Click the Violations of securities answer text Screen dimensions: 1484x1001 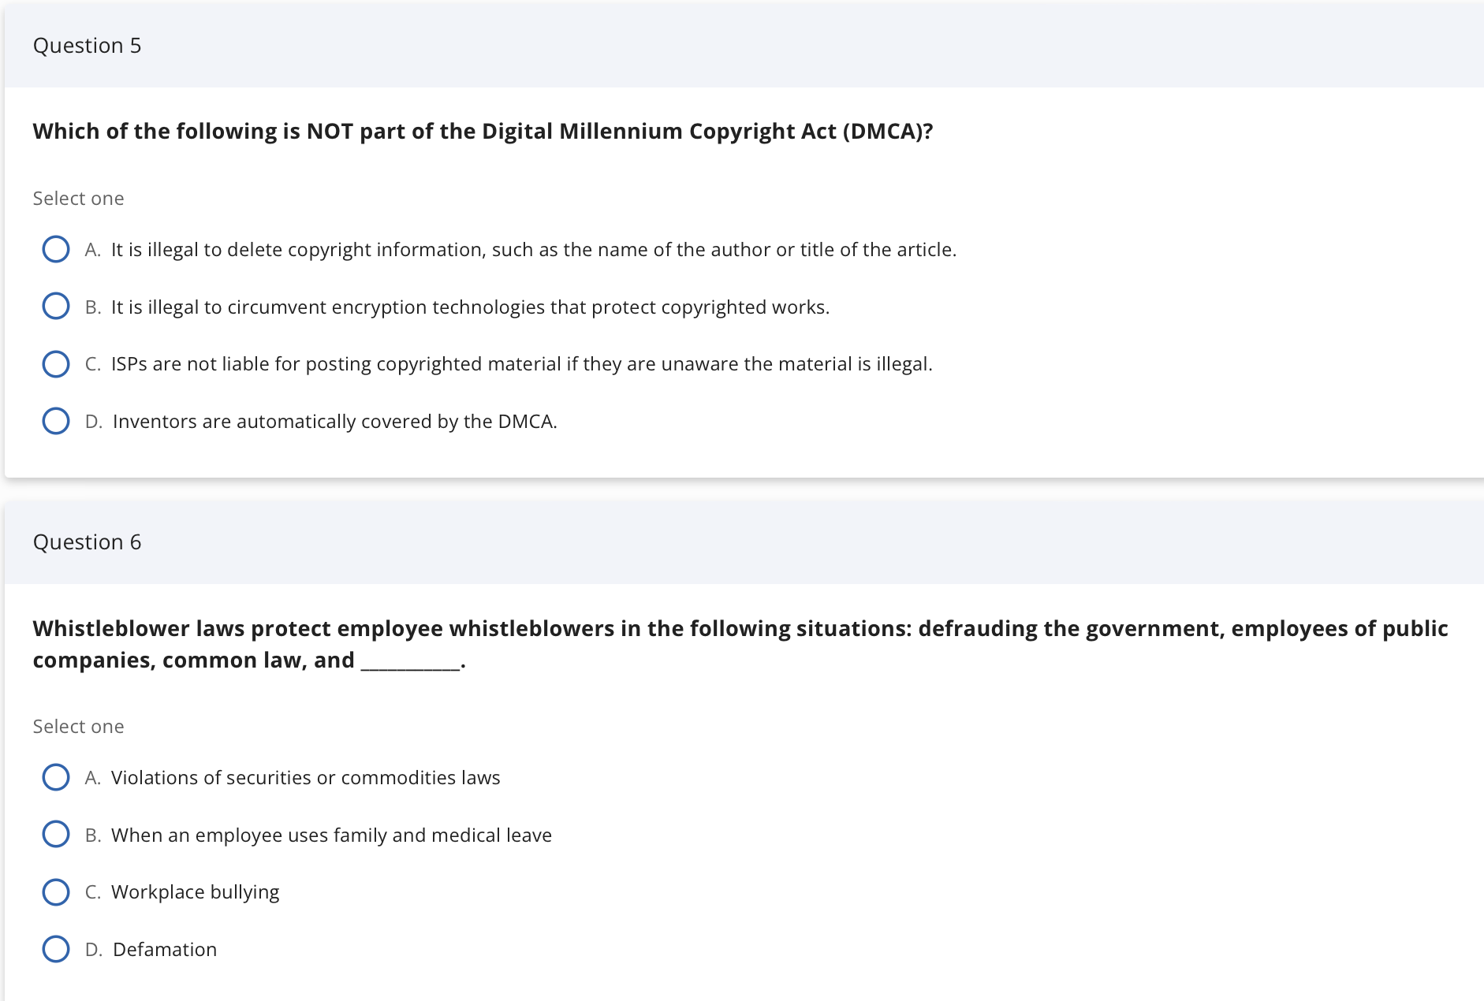pyautogui.click(x=306, y=777)
